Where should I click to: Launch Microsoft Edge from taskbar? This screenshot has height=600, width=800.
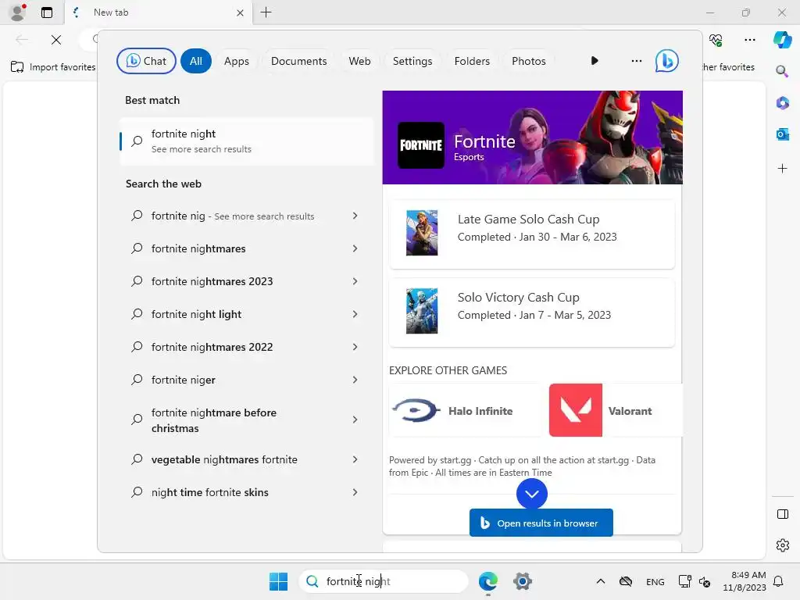[488, 581]
